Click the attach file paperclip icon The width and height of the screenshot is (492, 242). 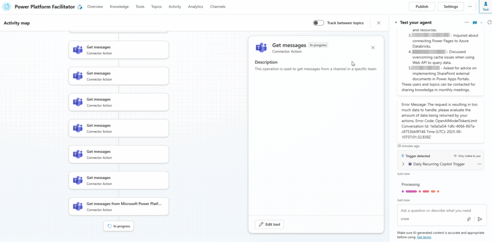tap(469, 219)
